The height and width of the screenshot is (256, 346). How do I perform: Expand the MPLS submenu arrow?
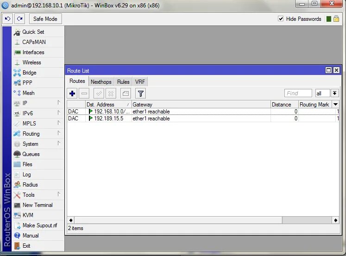(x=59, y=123)
